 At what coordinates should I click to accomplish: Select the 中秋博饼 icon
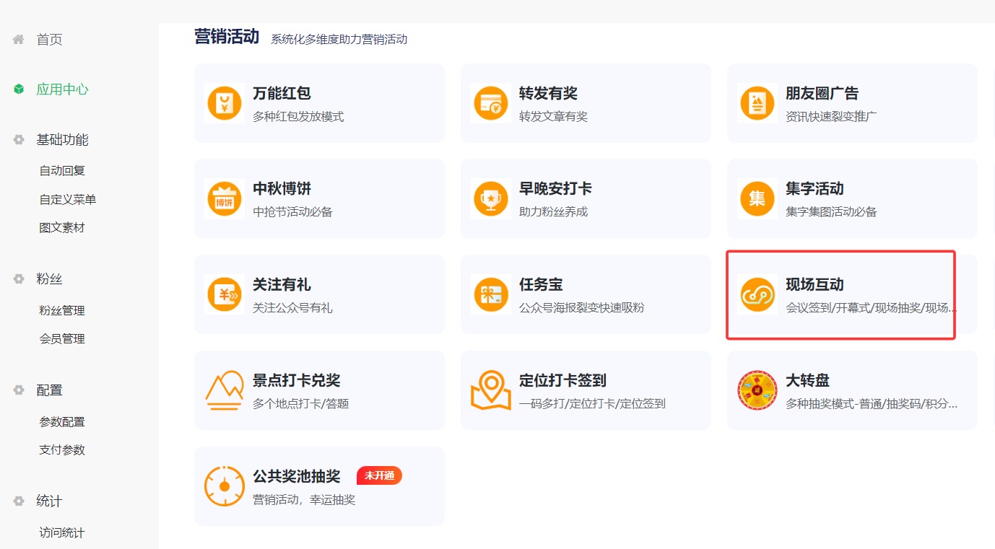(224, 198)
